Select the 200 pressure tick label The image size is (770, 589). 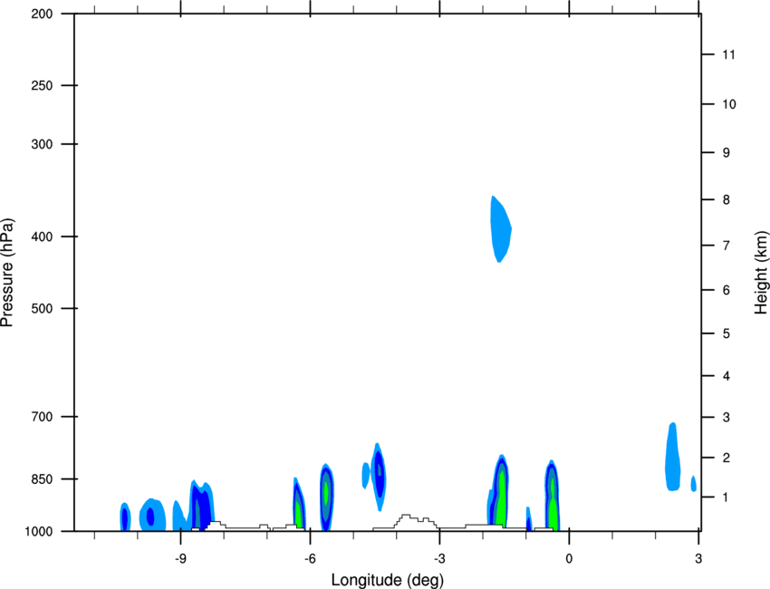42,14
